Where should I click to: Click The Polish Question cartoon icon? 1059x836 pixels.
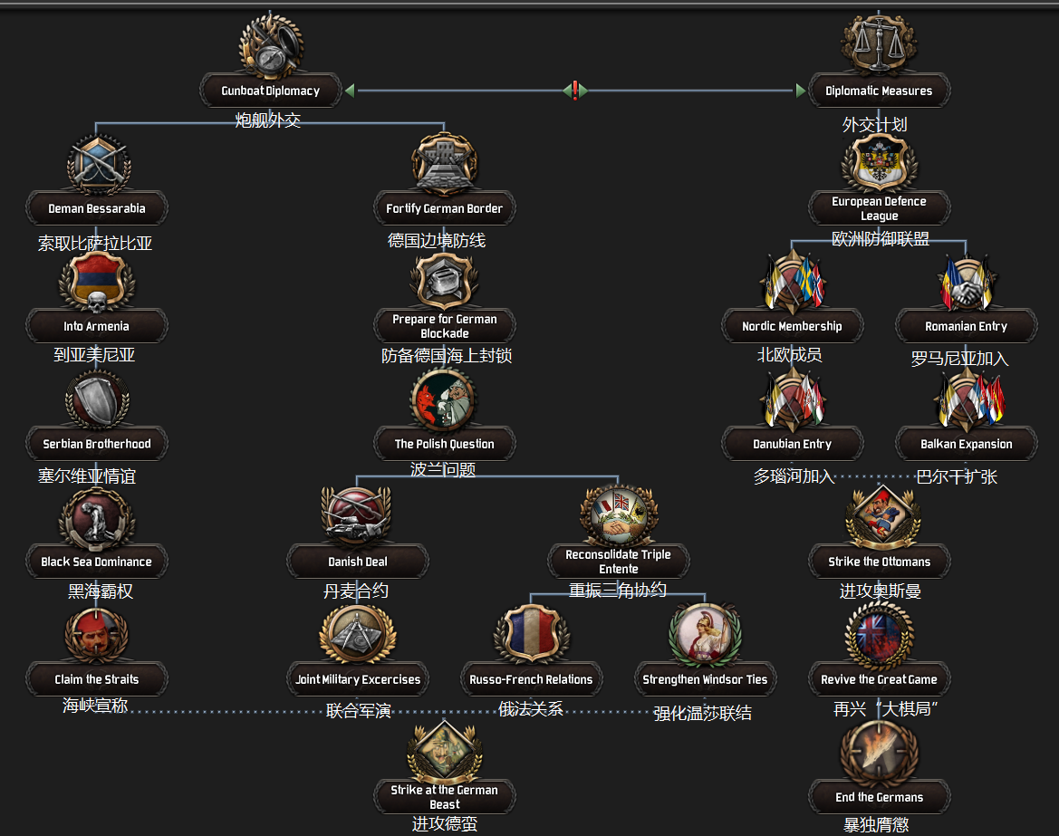[444, 399]
